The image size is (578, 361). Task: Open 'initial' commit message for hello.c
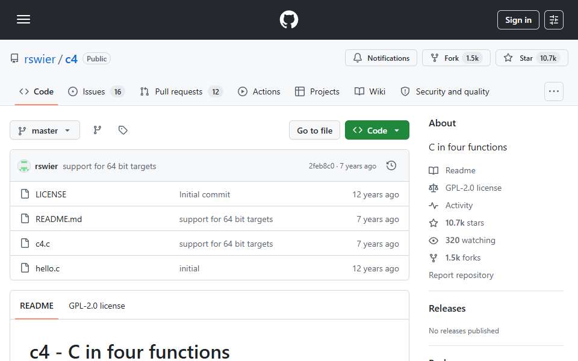(x=189, y=268)
